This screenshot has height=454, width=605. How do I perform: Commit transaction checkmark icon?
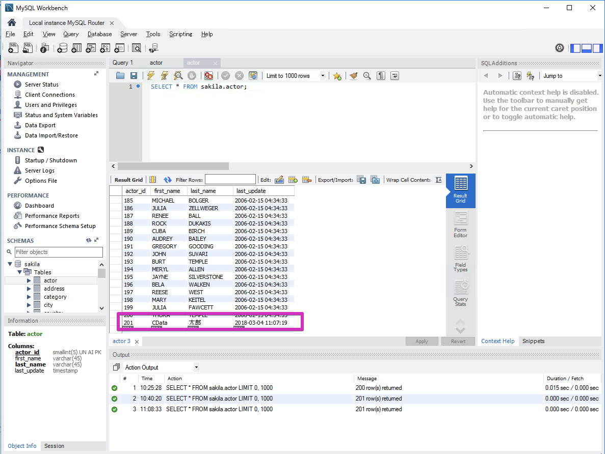[x=226, y=75]
